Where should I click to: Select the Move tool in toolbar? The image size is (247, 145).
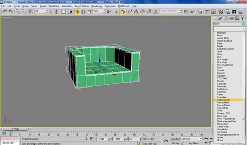(77, 12)
